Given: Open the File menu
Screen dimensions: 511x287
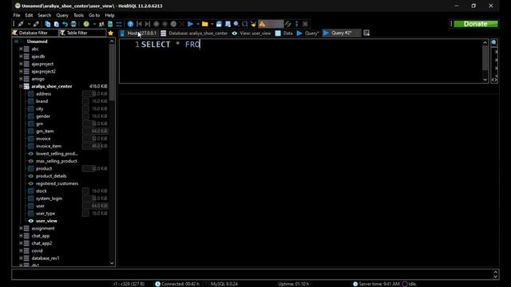Looking at the screenshot, I should 17,15.
